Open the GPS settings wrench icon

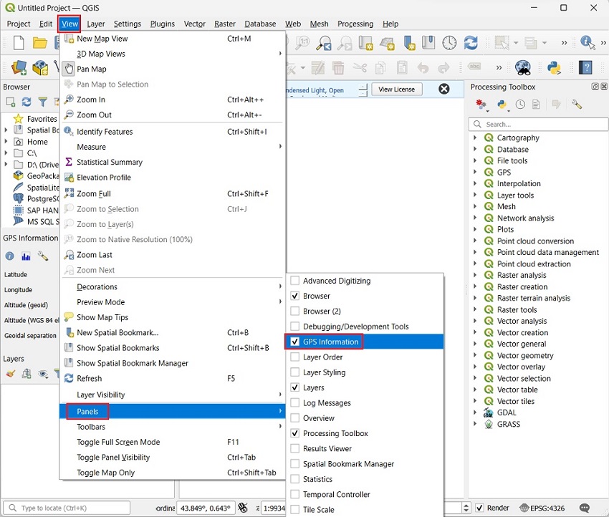(x=42, y=256)
